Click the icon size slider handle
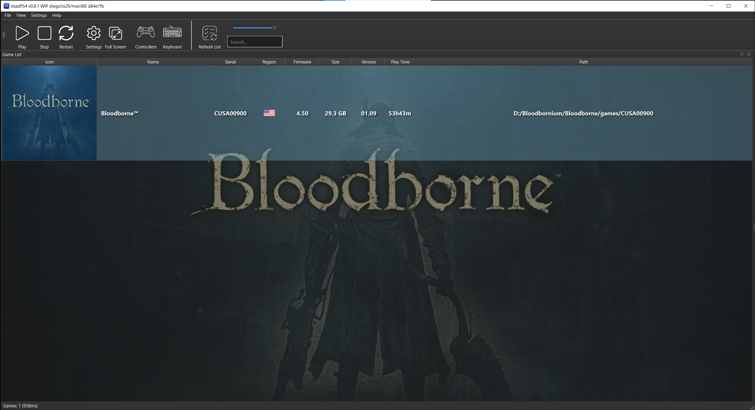This screenshot has width=755, height=410. tap(275, 28)
